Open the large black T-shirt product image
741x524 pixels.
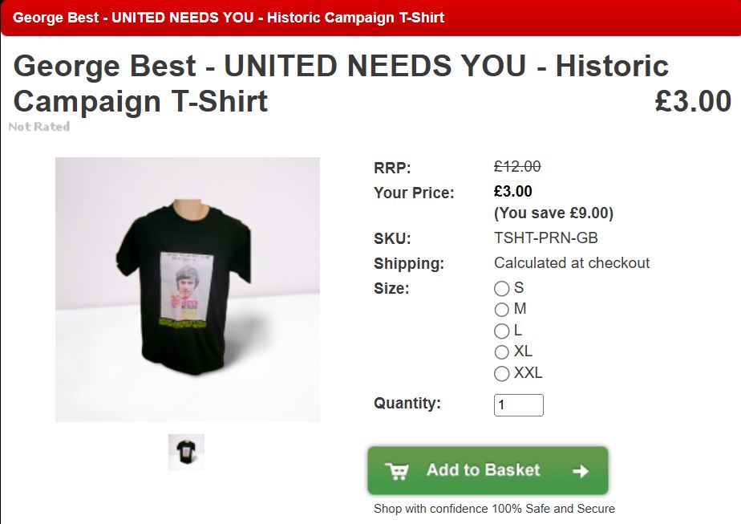click(x=188, y=289)
